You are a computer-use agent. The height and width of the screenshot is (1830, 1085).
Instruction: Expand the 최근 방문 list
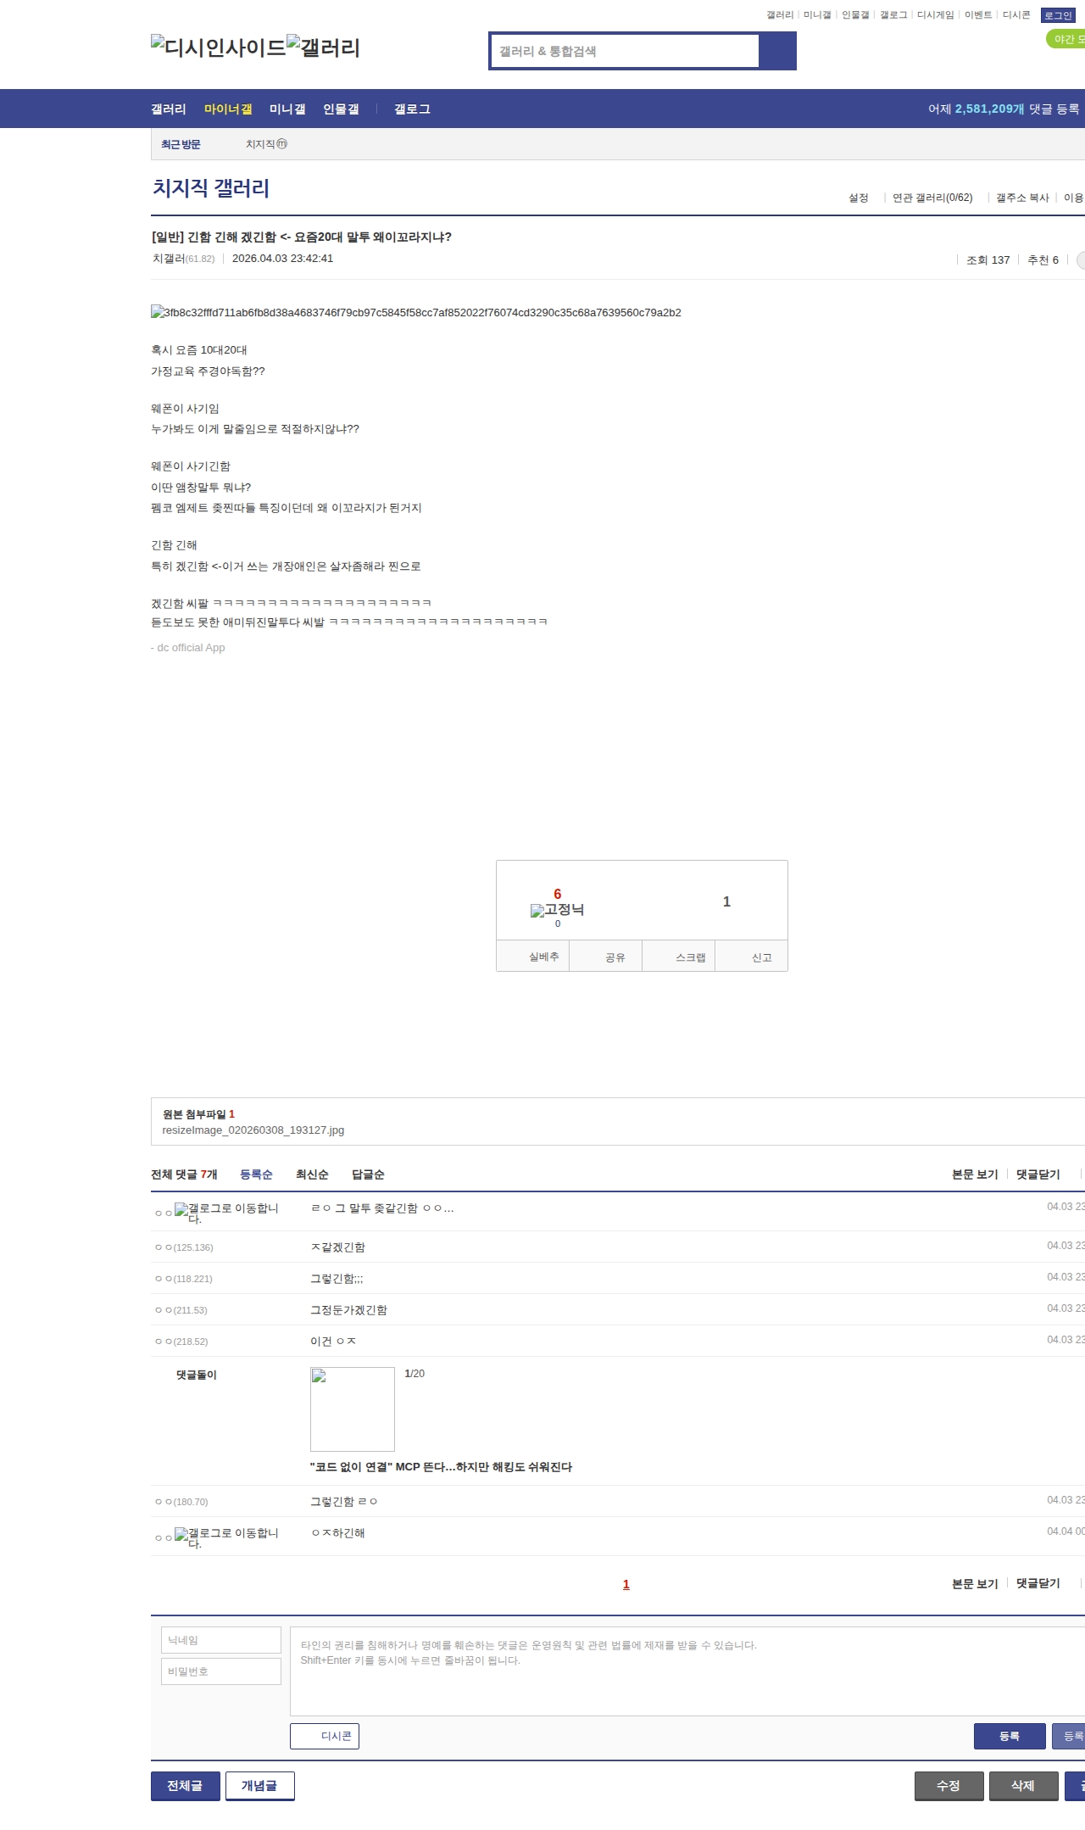[181, 145]
